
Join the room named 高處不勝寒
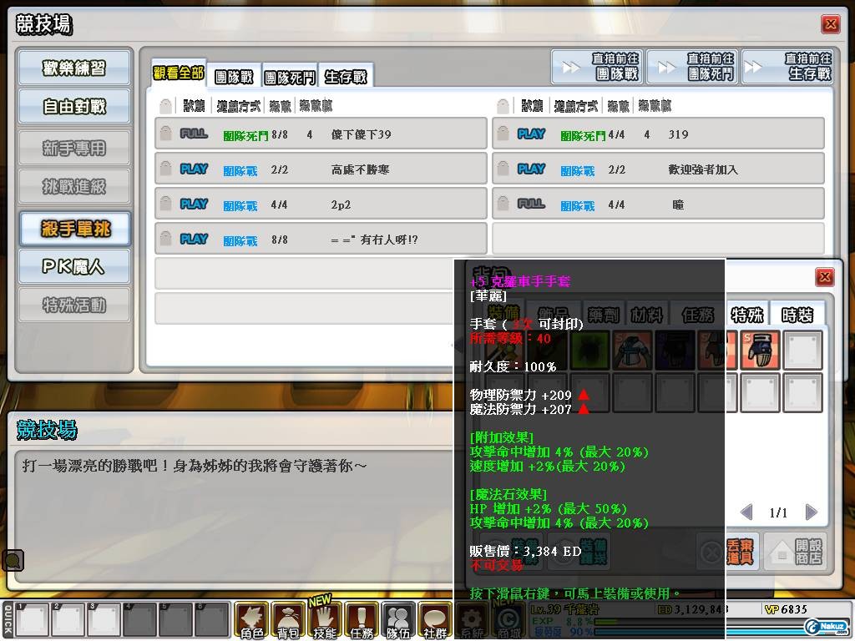pos(321,169)
